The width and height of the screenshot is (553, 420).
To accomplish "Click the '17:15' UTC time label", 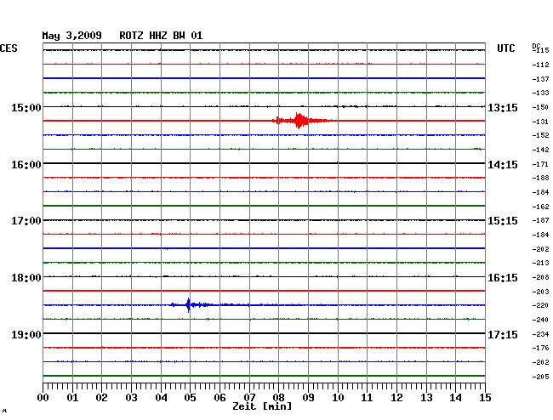I will [503, 334].
